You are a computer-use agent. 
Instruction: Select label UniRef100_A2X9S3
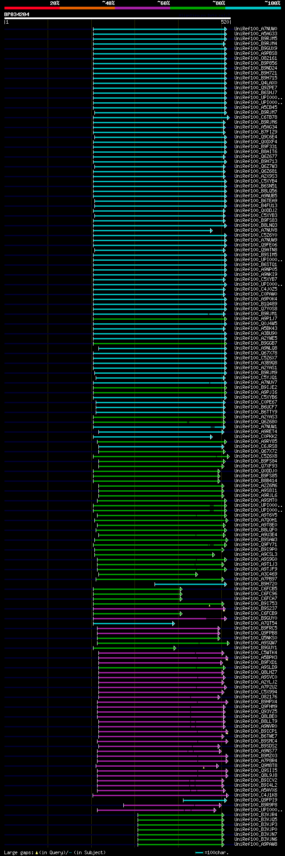pos(256,176)
